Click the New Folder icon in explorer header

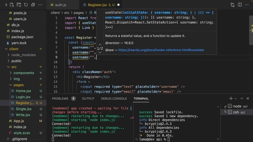pos(19,5)
